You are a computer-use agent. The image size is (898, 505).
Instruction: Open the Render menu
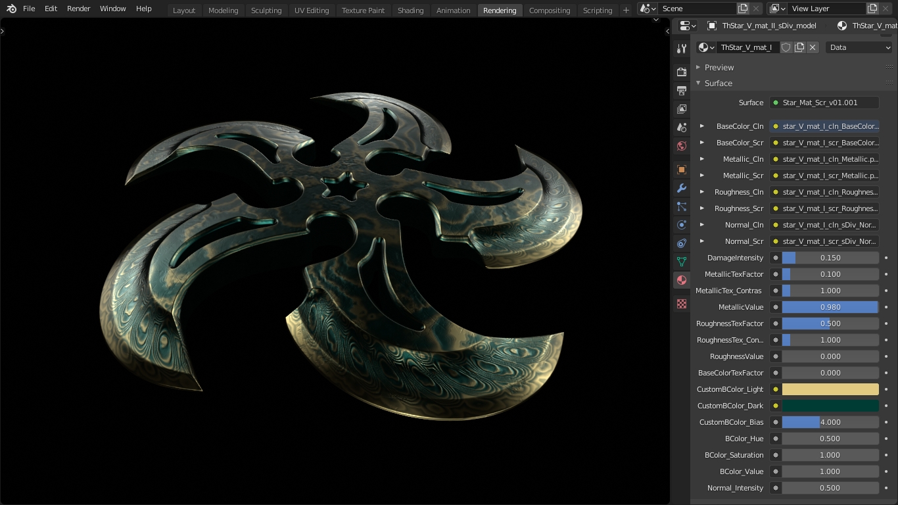pyautogui.click(x=78, y=9)
